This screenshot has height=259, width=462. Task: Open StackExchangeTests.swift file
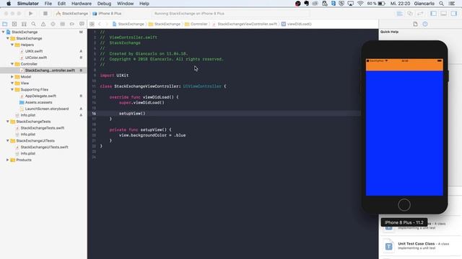click(x=42, y=128)
